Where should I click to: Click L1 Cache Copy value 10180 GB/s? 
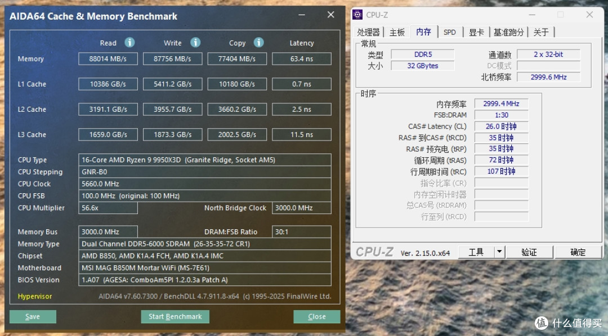(237, 84)
